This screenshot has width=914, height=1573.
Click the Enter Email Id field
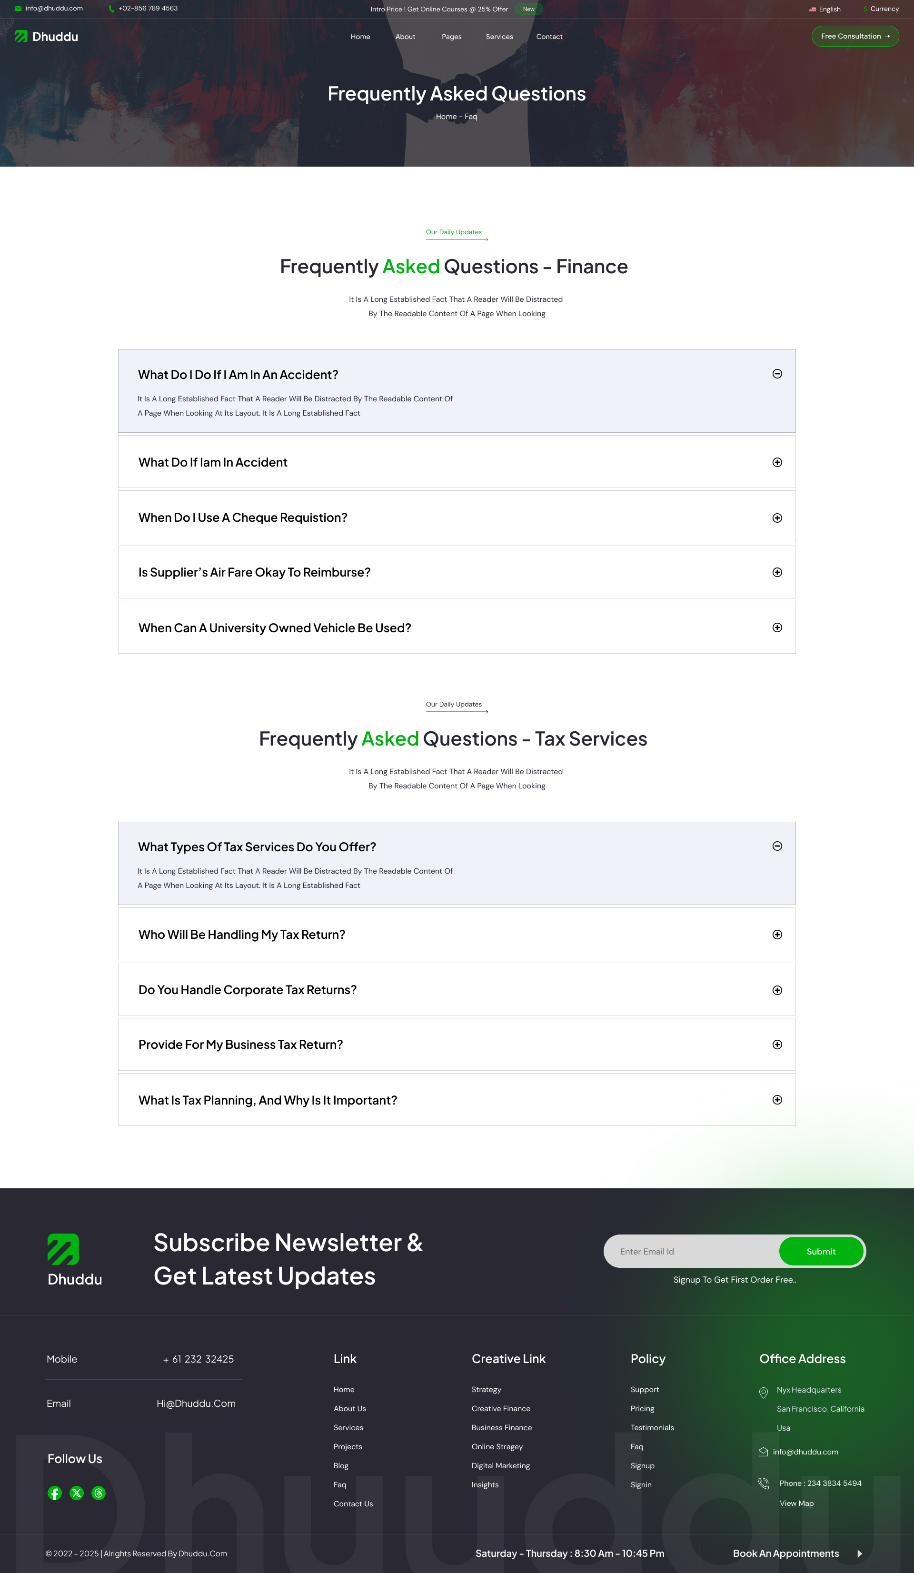(687, 1251)
